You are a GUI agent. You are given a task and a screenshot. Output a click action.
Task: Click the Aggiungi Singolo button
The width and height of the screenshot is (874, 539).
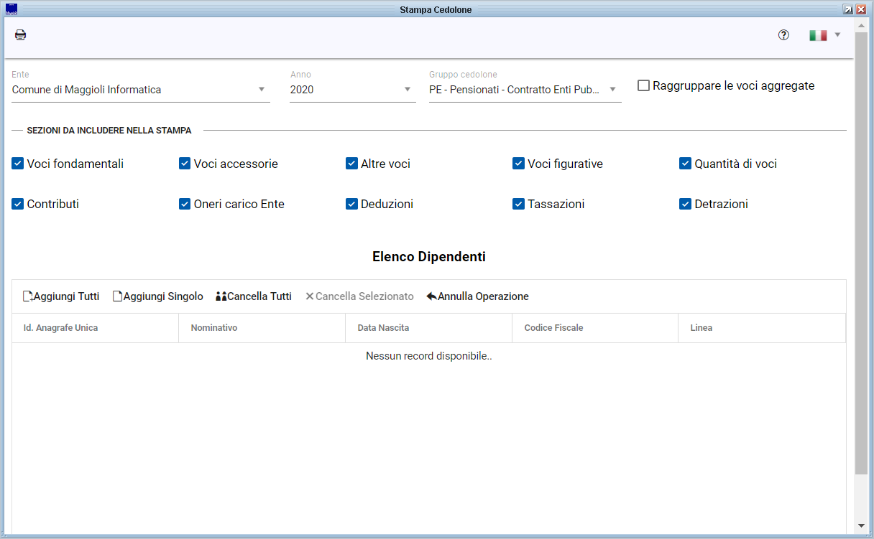157,296
